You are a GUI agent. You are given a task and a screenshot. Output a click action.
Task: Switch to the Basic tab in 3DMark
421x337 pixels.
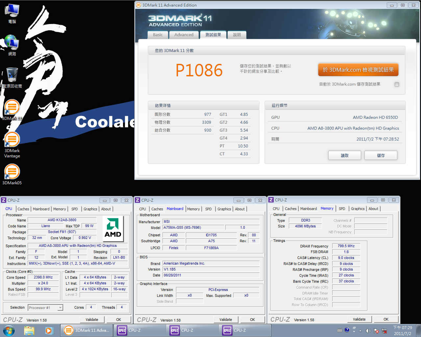(x=158, y=35)
